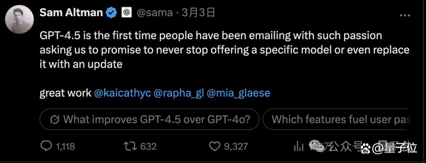Click the 632 reposts count
Image resolution: width=426 pixels, height=163 pixels.
coord(148,147)
